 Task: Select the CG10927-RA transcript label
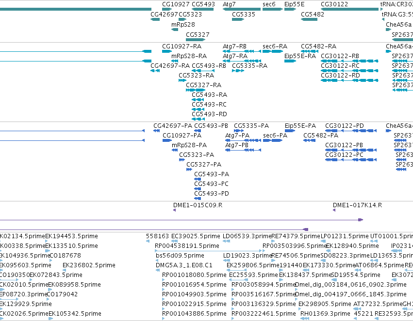point(182,46)
